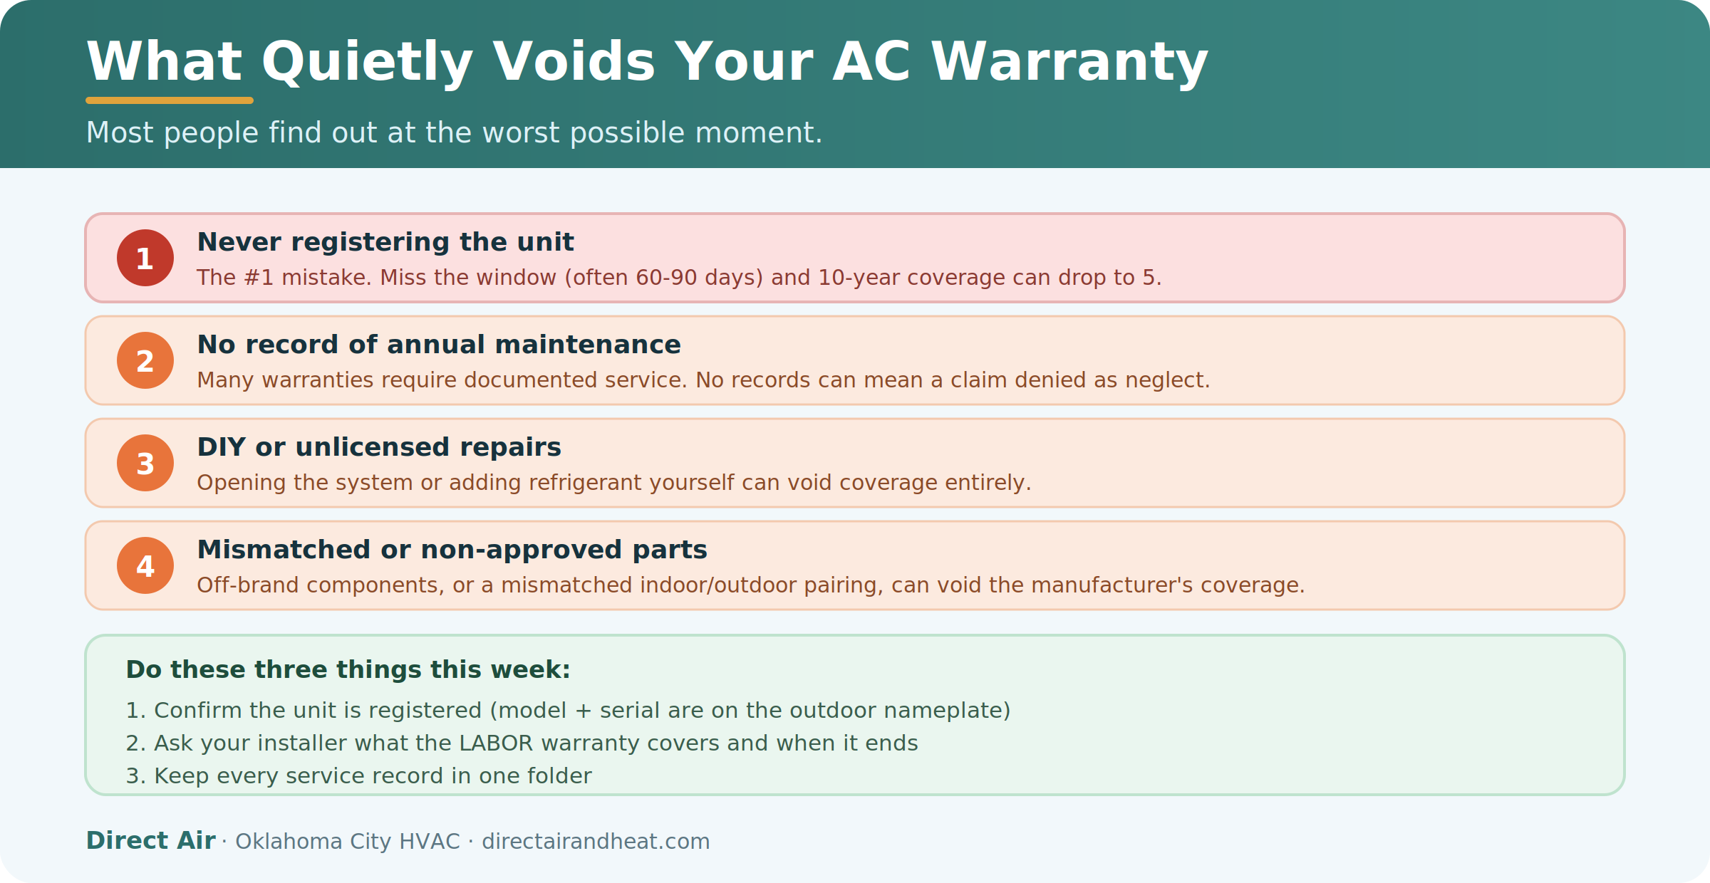The width and height of the screenshot is (1710, 883).
Task: Click the Direct Air brand name
Action: [150, 840]
